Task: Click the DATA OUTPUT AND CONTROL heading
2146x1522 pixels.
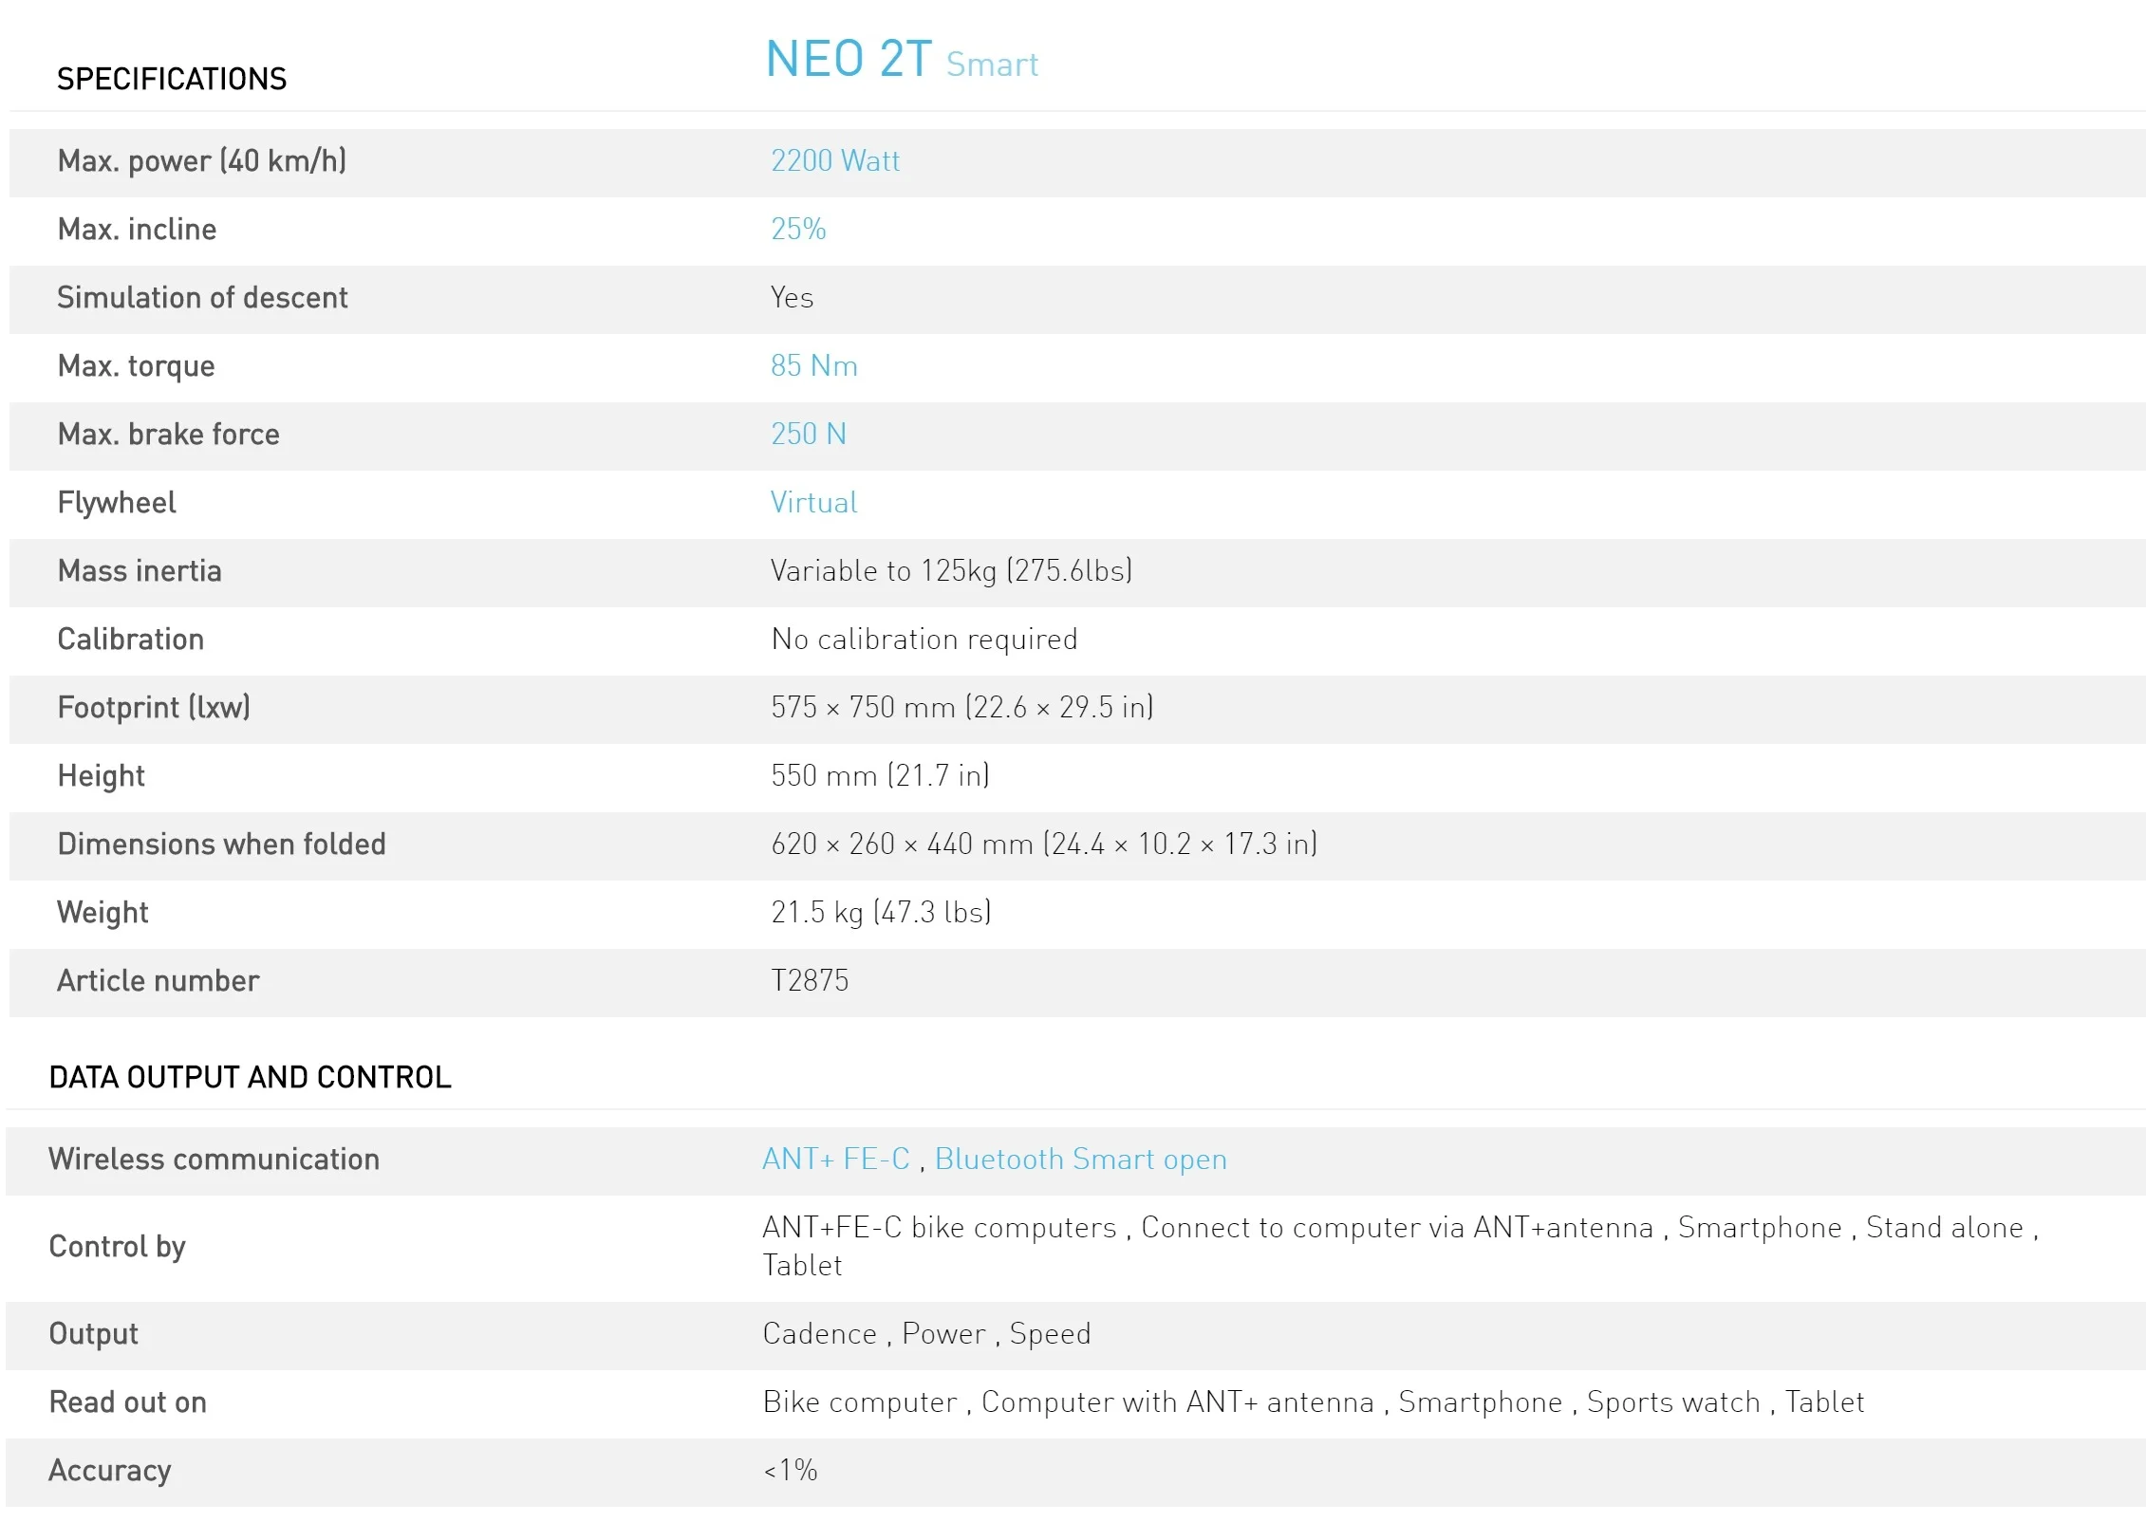Action: pos(250,1078)
